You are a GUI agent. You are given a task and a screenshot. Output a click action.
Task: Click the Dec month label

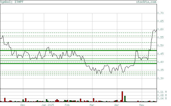23,105
